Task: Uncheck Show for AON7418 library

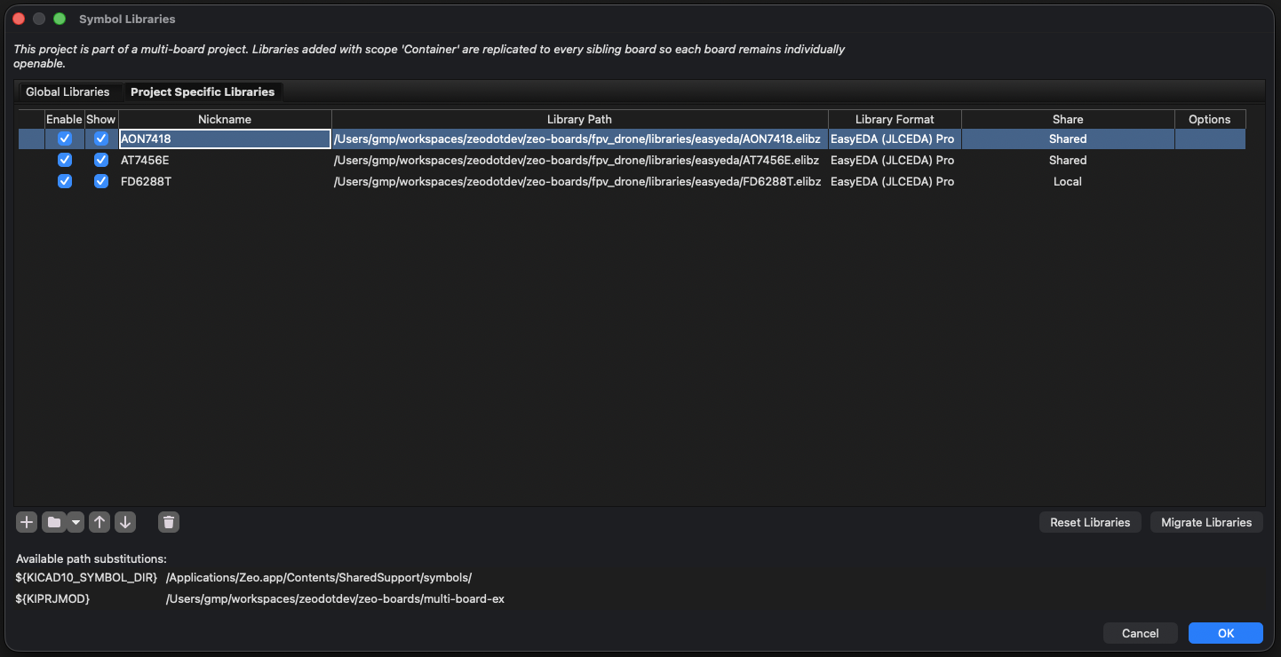Action: coord(101,139)
